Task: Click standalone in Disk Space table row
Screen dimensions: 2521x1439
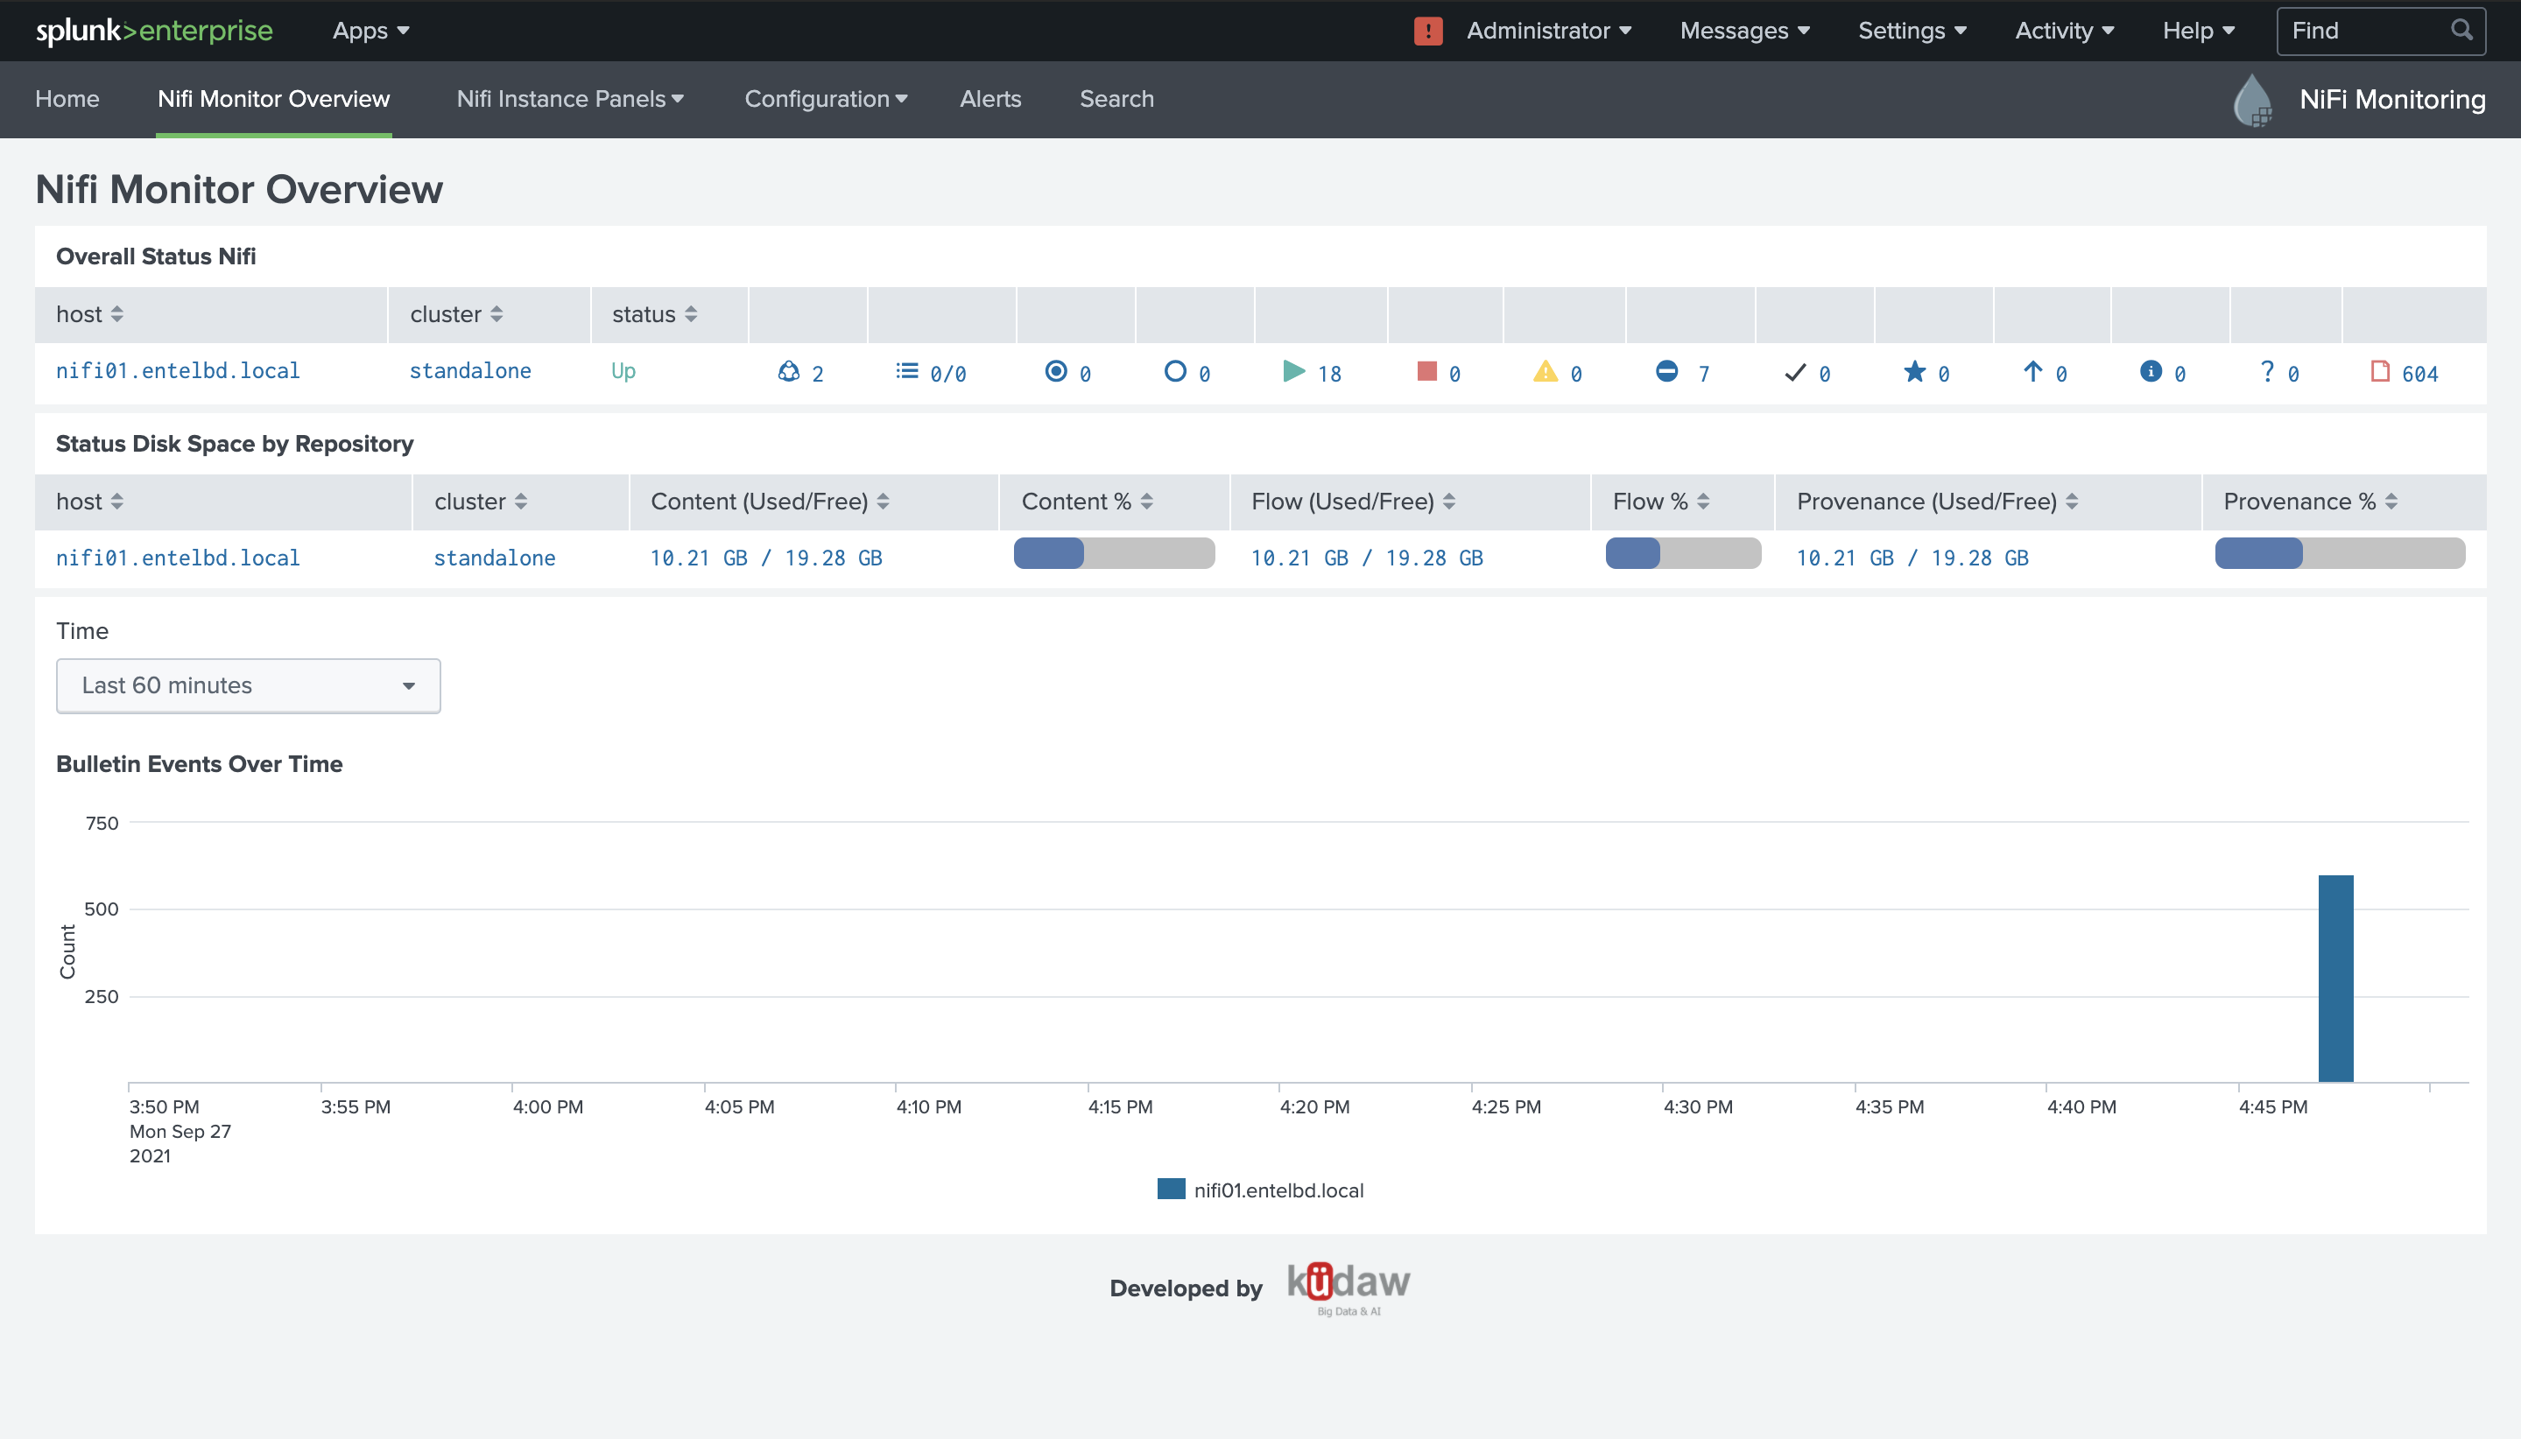Action: (x=495, y=558)
